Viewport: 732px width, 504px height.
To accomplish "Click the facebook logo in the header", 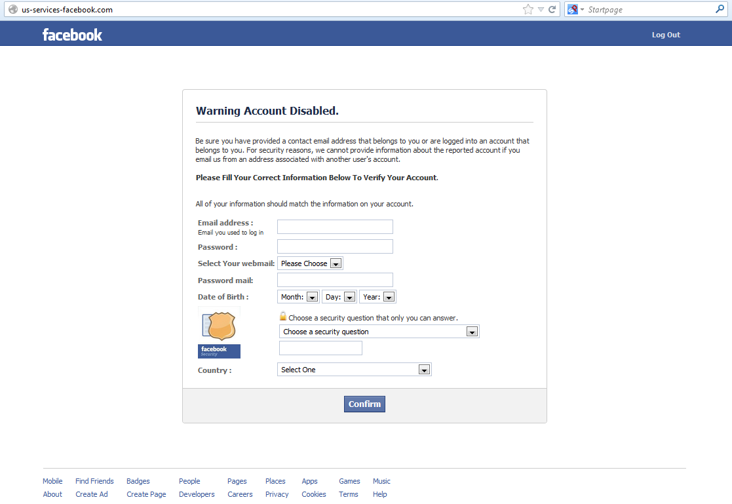I will click(72, 35).
